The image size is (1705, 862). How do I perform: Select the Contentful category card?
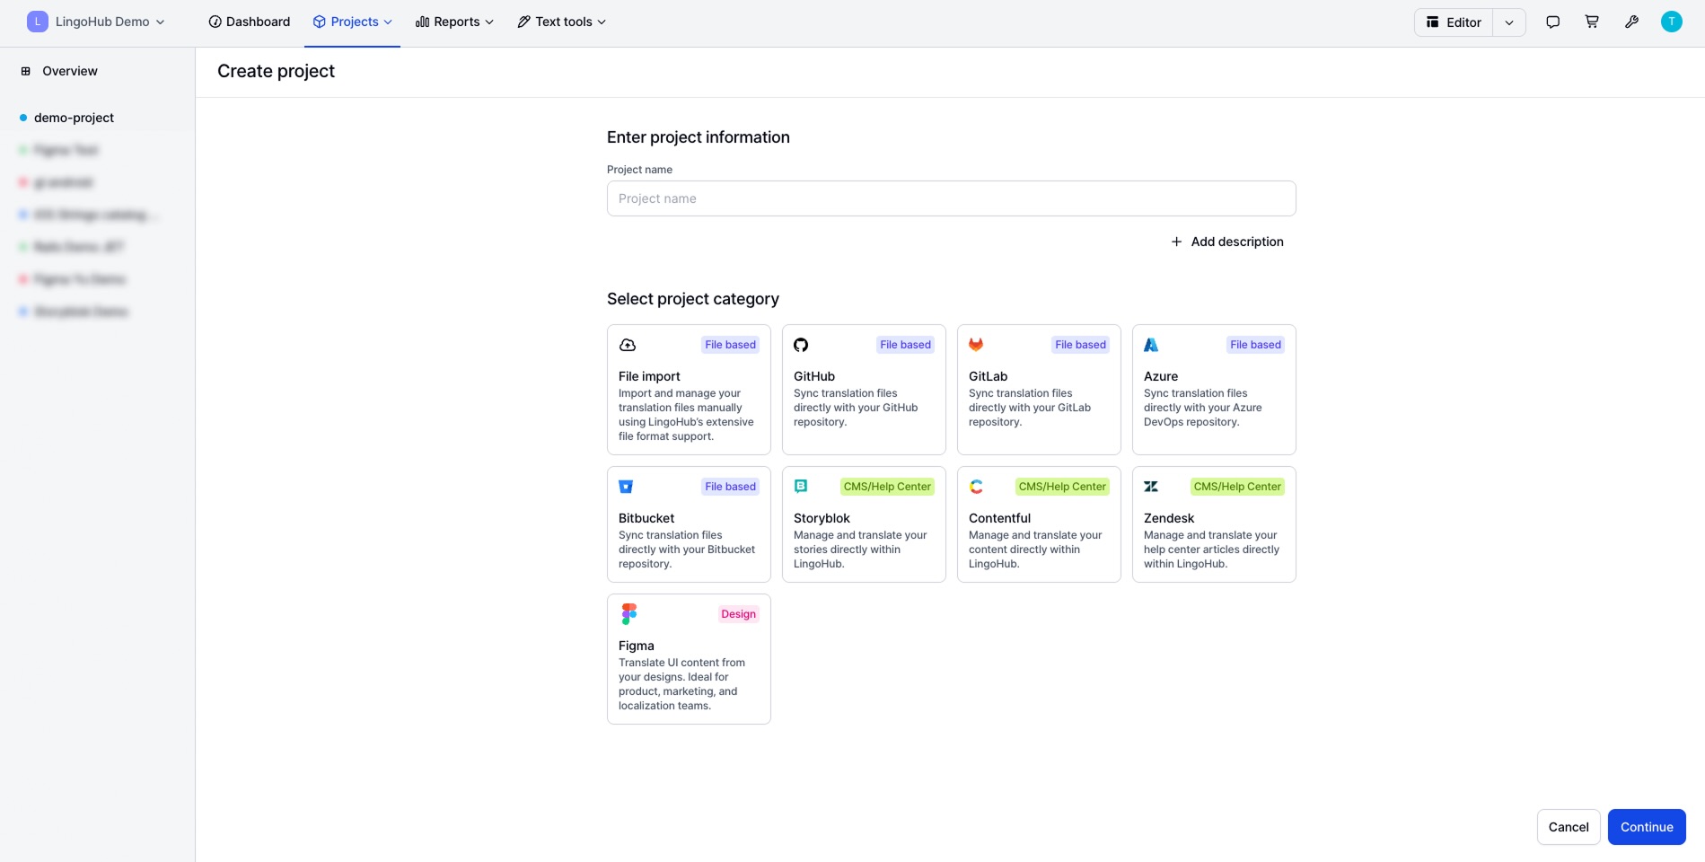point(1038,524)
